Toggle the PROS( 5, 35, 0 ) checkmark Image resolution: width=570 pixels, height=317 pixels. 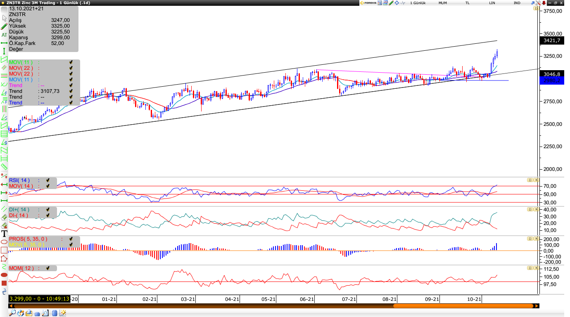pyautogui.click(x=71, y=239)
